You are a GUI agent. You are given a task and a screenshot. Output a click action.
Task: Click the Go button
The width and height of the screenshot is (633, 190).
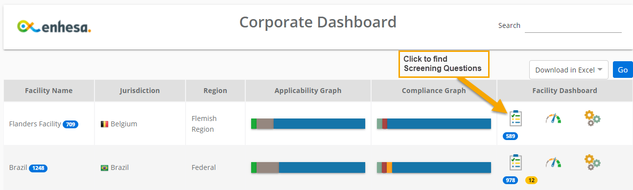[x=623, y=70]
